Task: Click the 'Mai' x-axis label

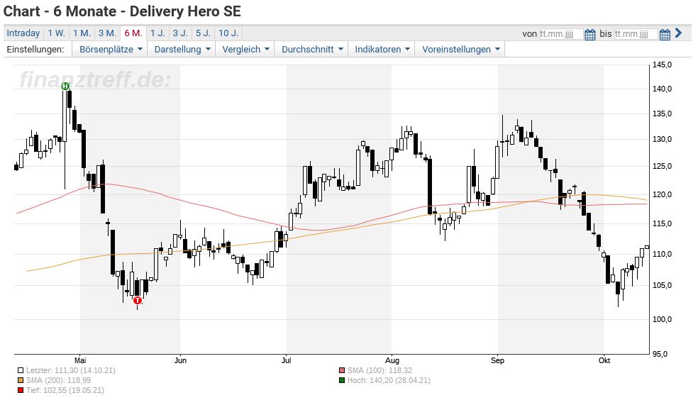Action: pyautogui.click(x=80, y=360)
